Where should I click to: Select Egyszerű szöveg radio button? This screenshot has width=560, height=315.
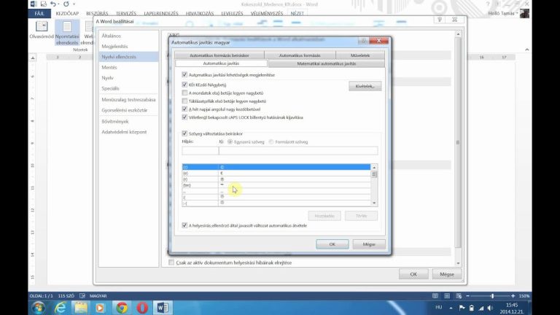[x=230, y=141]
